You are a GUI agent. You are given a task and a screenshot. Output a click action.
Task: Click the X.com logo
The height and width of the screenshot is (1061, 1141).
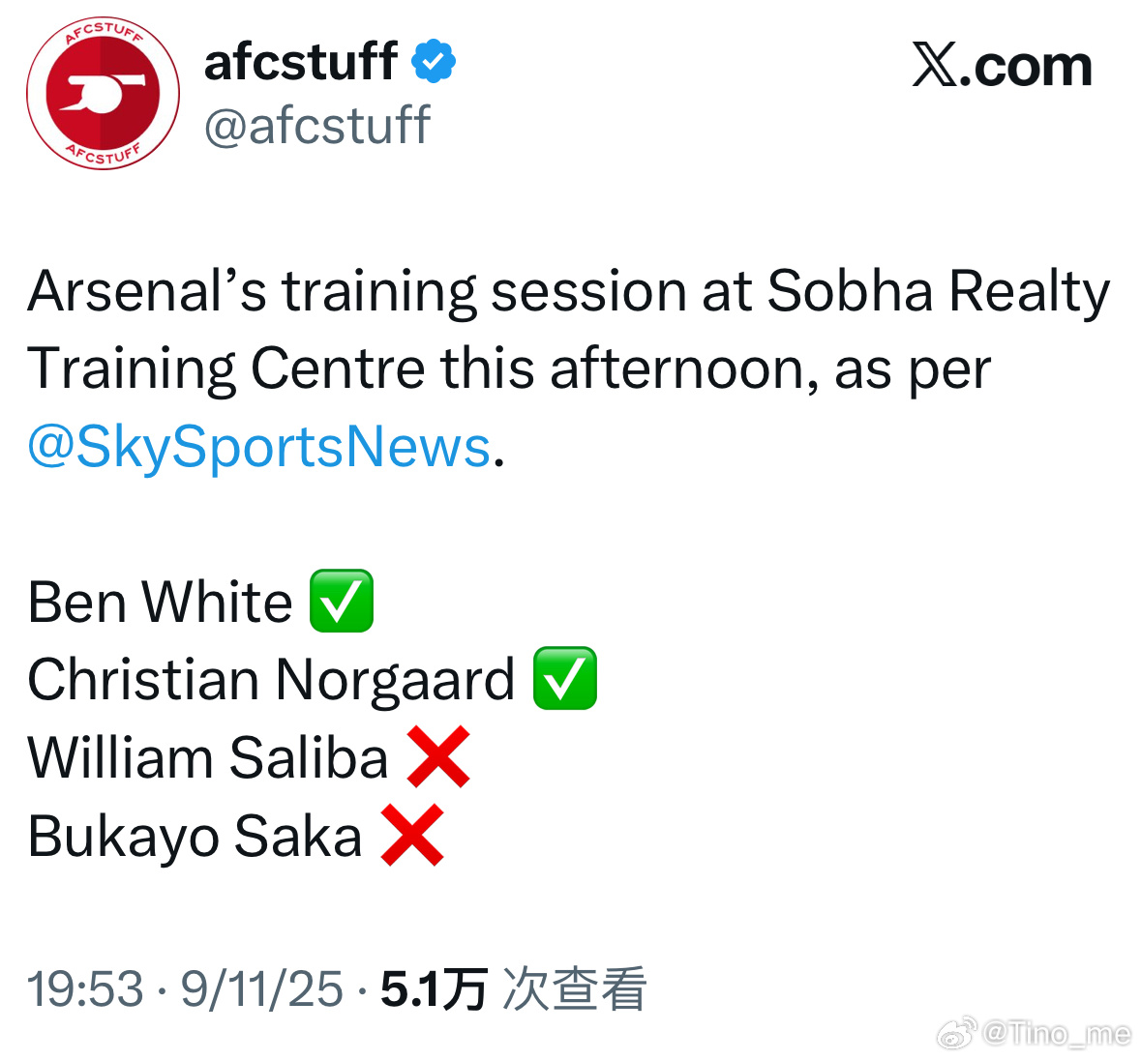pyautogui.click(x=1002, y=66)
